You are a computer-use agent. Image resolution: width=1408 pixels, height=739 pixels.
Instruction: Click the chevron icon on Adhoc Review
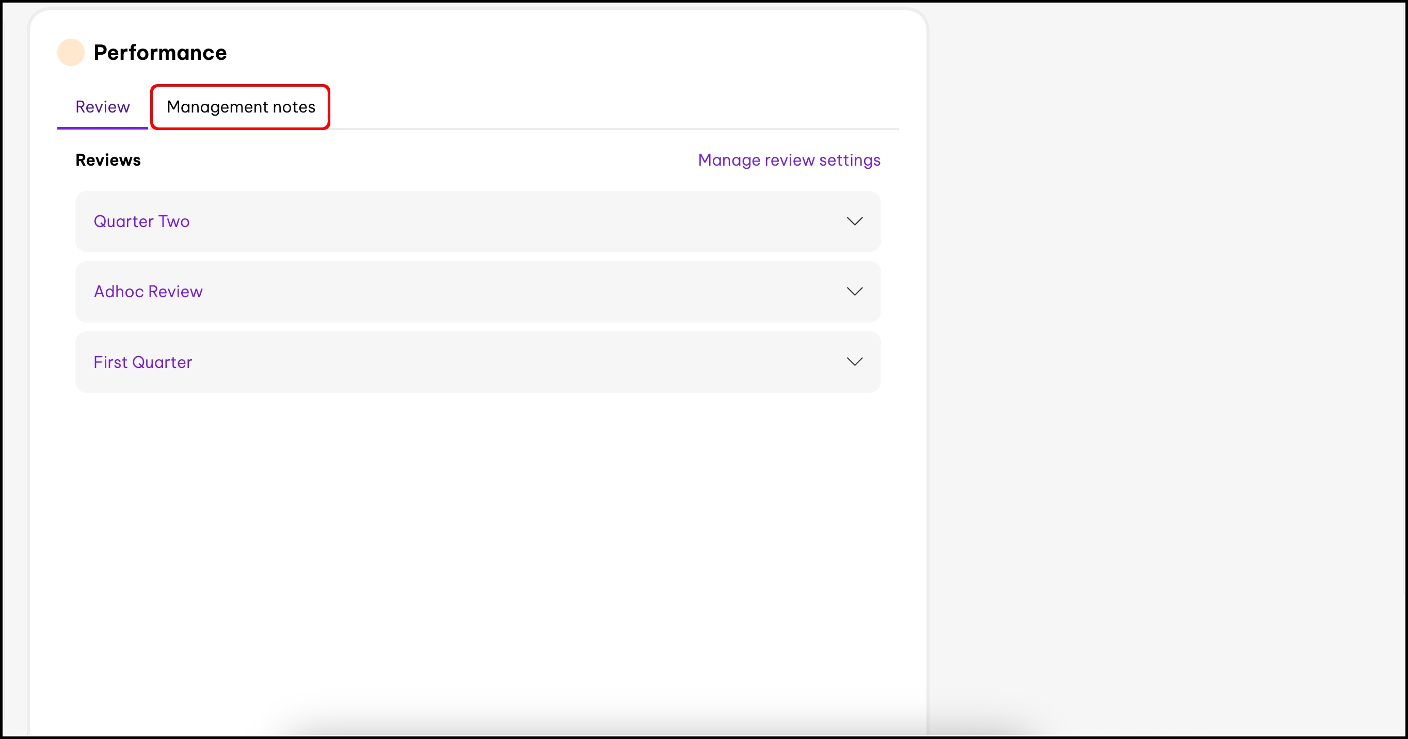tap(854, 292)
